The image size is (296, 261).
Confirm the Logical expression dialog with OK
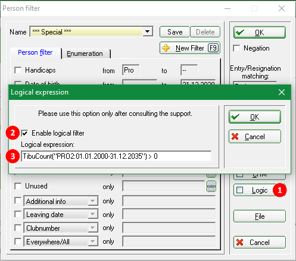(255, 117)
